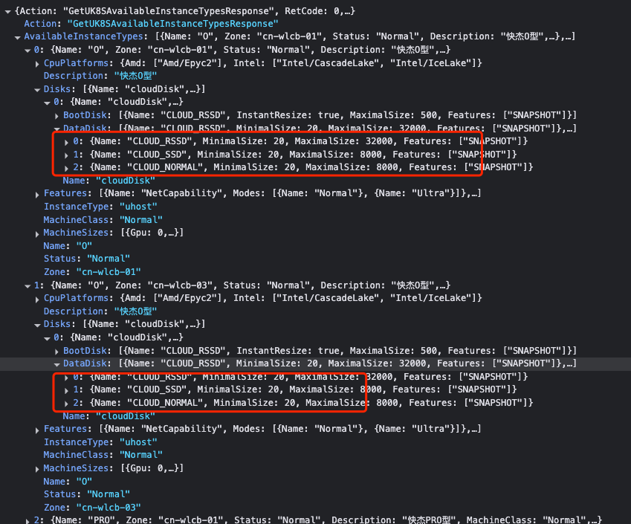Image resolution: width=631 pixels, height=524 pixels.
Task: Click MachineClass "Normal" in cn-wlcb-01 entry
Action: tap(103, 220)
